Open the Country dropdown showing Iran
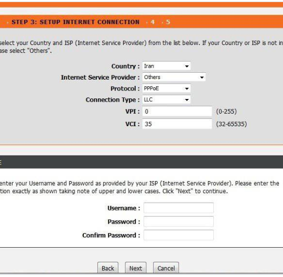The image size is (283, 277). pos(166,66)
